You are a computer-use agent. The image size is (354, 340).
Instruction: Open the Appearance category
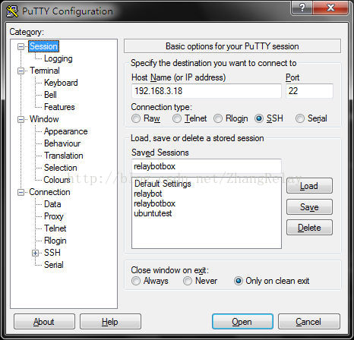(65, 131)
